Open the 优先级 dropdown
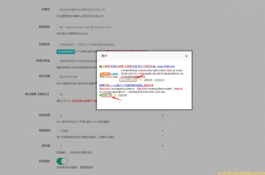The width and height of the screenshot is (265, 175). (110, 146)
